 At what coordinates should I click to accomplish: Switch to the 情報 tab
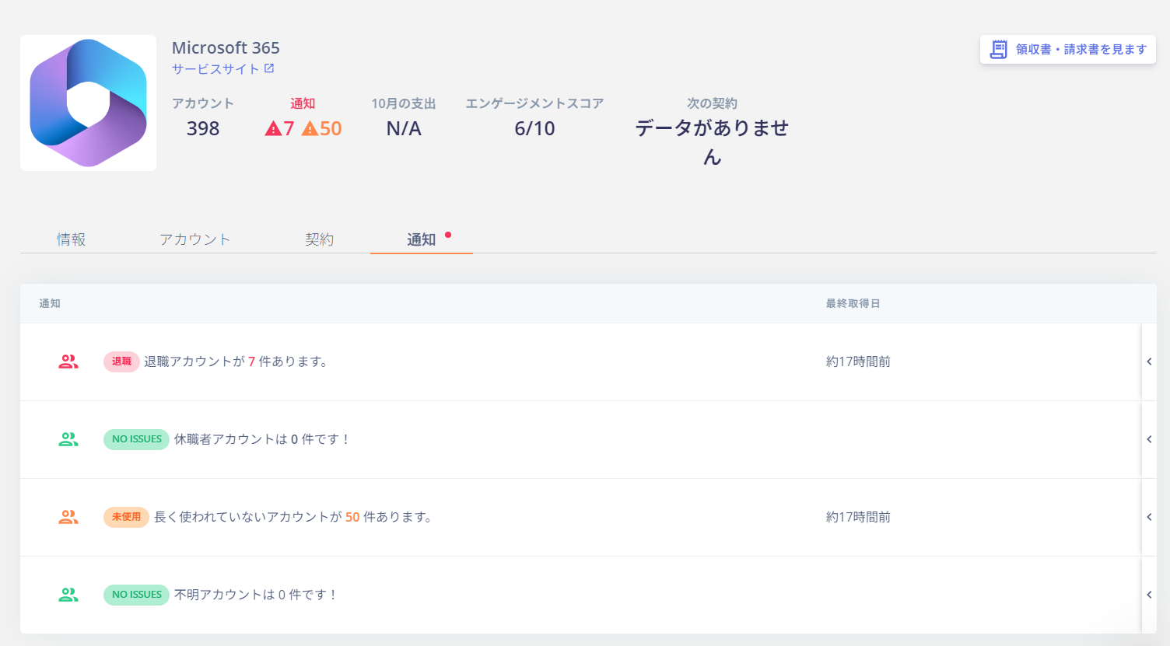tap(72, 239)
